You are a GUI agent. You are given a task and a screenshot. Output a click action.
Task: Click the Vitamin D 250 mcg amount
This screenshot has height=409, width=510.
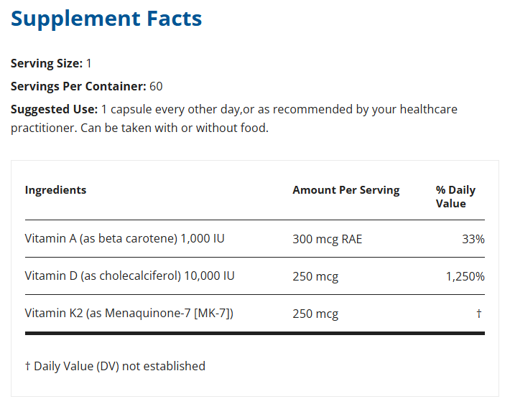coord(315,276)
